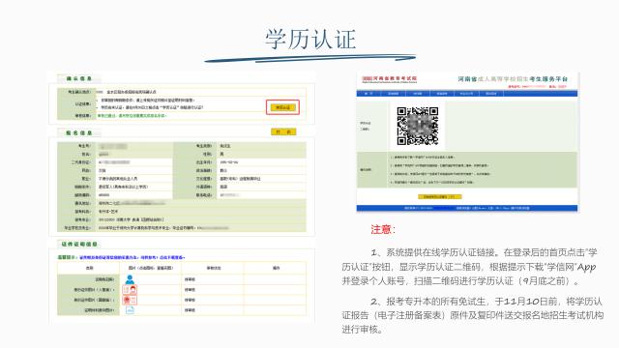This screenshot has width=619, height=348.
Task: Open the ID card portrait-side image icon
Action: point(130,290)
